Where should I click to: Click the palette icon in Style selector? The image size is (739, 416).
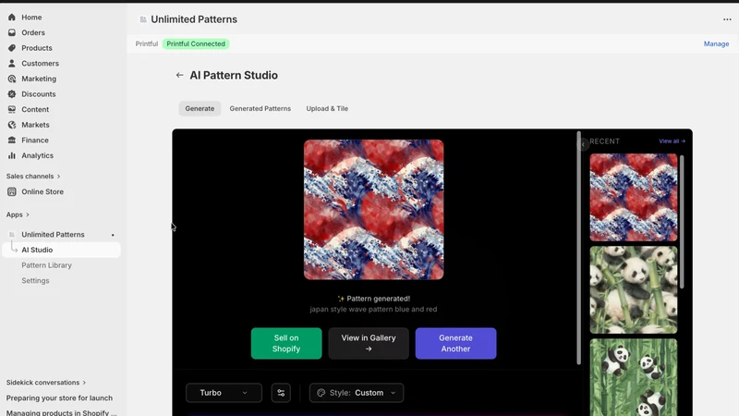(x=321, y=393)
